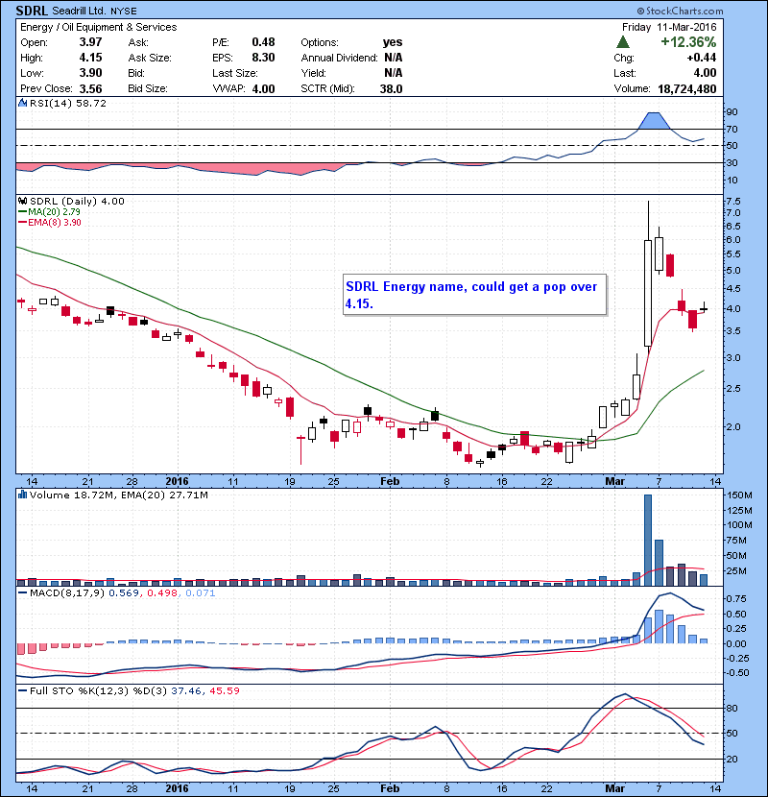Click the Options value yes

point(393,42)
